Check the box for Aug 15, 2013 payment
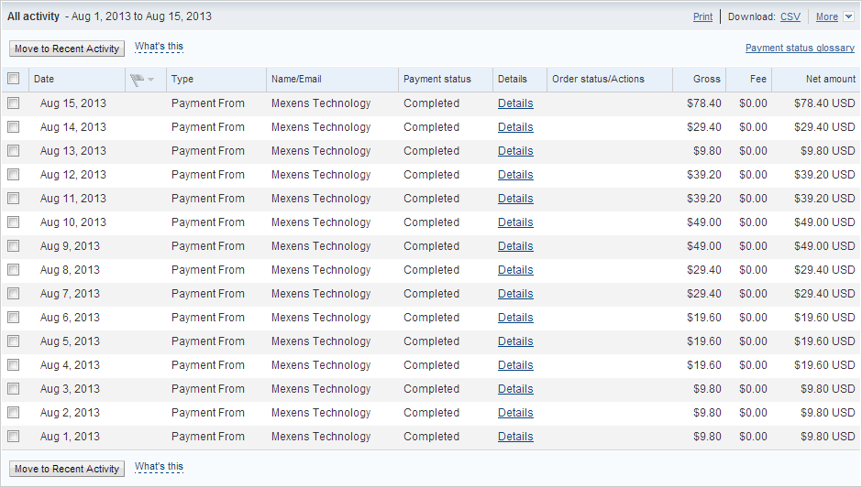This screenshot has width=862, height=487. [x=13, y=103]
